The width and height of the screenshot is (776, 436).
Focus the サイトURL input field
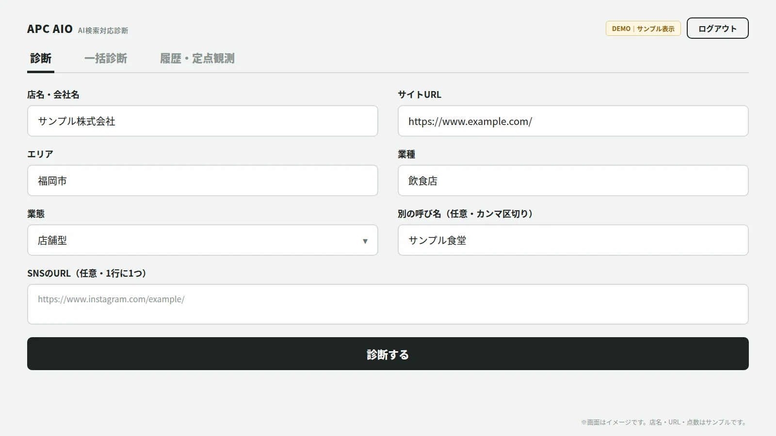[x=573, y=121]
